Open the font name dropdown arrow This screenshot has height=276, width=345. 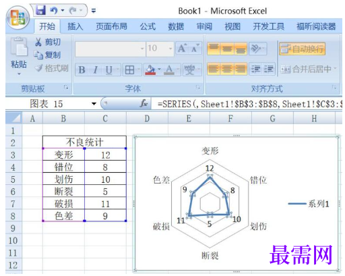142,49
